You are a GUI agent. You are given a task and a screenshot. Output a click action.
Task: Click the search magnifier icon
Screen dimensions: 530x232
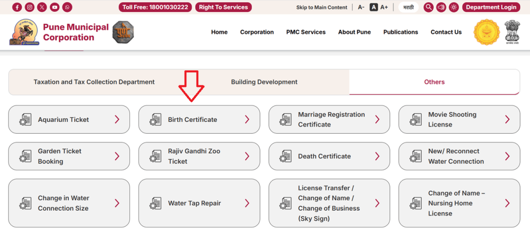429,7
